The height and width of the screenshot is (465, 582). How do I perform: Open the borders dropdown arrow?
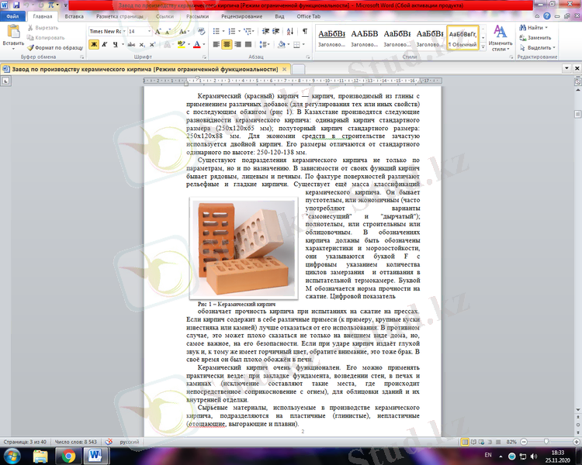pos(303,44)
